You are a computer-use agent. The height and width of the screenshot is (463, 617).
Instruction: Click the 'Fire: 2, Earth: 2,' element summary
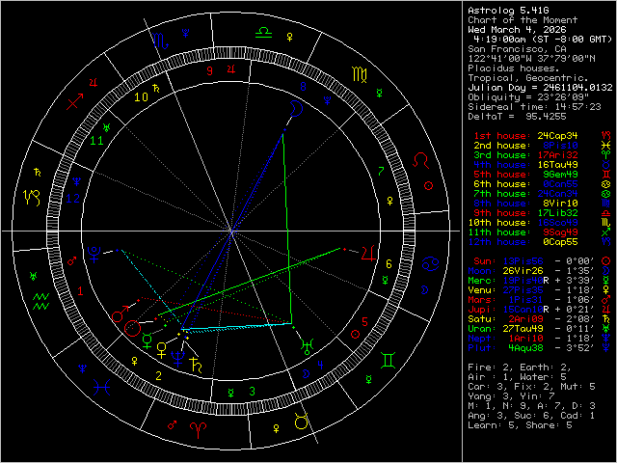point(520,367)
